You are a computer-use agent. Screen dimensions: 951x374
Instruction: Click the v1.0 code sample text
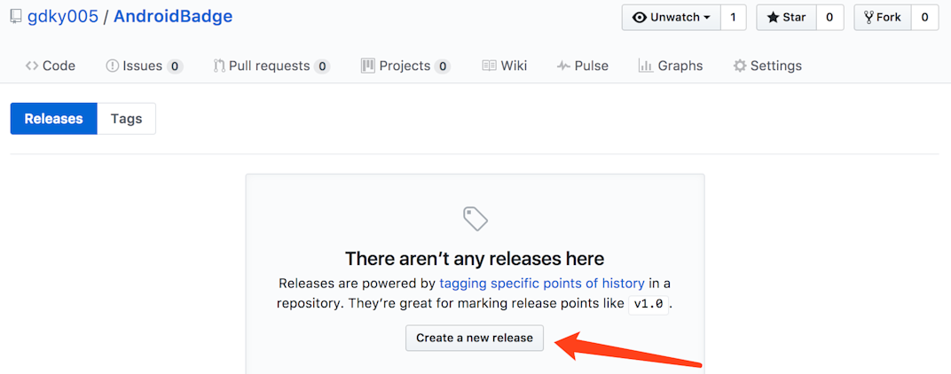[x=648, y=304]
